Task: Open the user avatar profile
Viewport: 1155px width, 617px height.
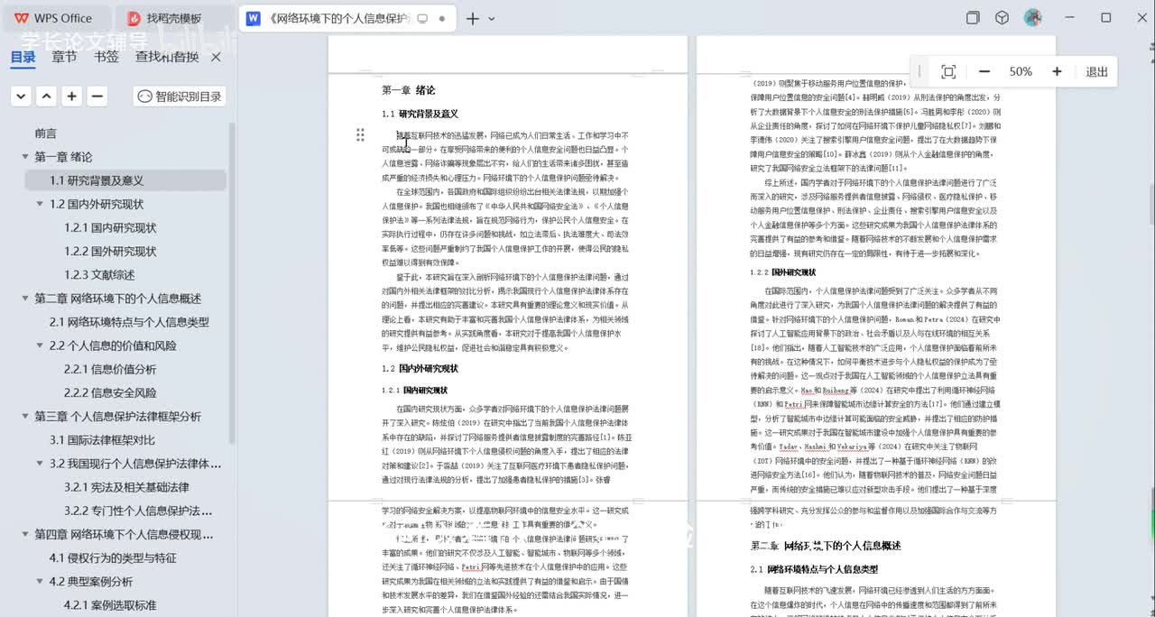Action: click(1033, 18)
